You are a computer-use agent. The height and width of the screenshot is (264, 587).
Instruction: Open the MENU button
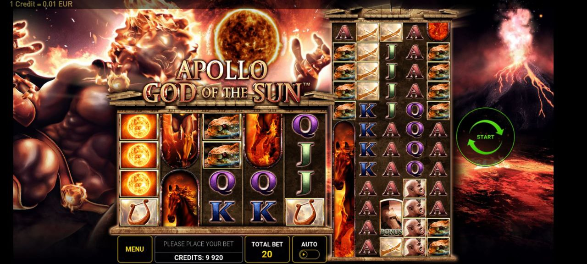tap(134, 249)
